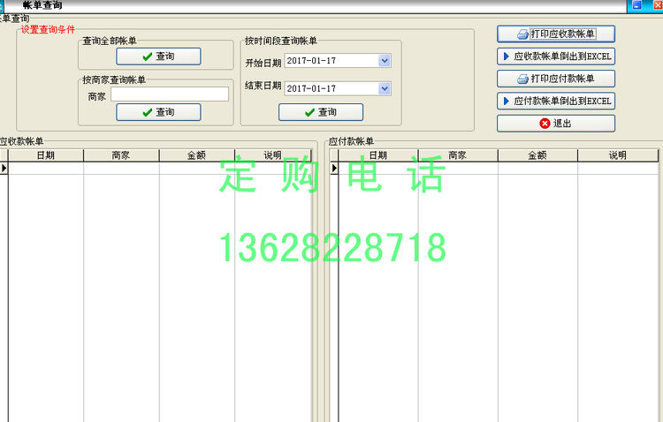Viewport: 663px width, 422px height.
Task: Click 金额 column header in 应付款帐单 table
Action: pyautogui.click(x=537, y=155)
